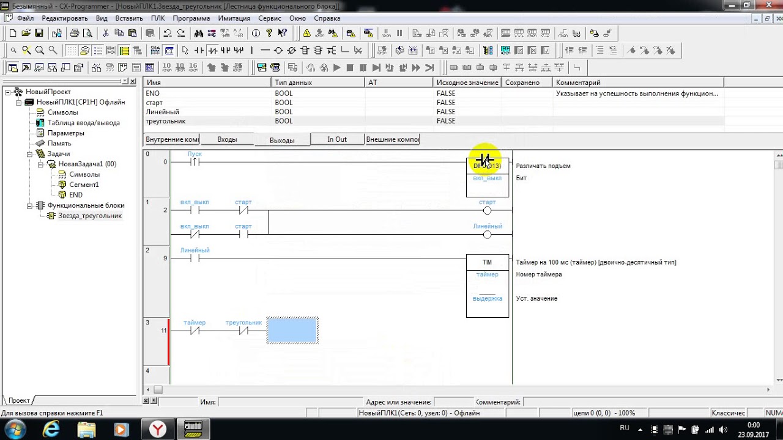Sort by the Тип данных column header
The width and height of the screenshot is (783, 440).
click(x=317, y=82)
